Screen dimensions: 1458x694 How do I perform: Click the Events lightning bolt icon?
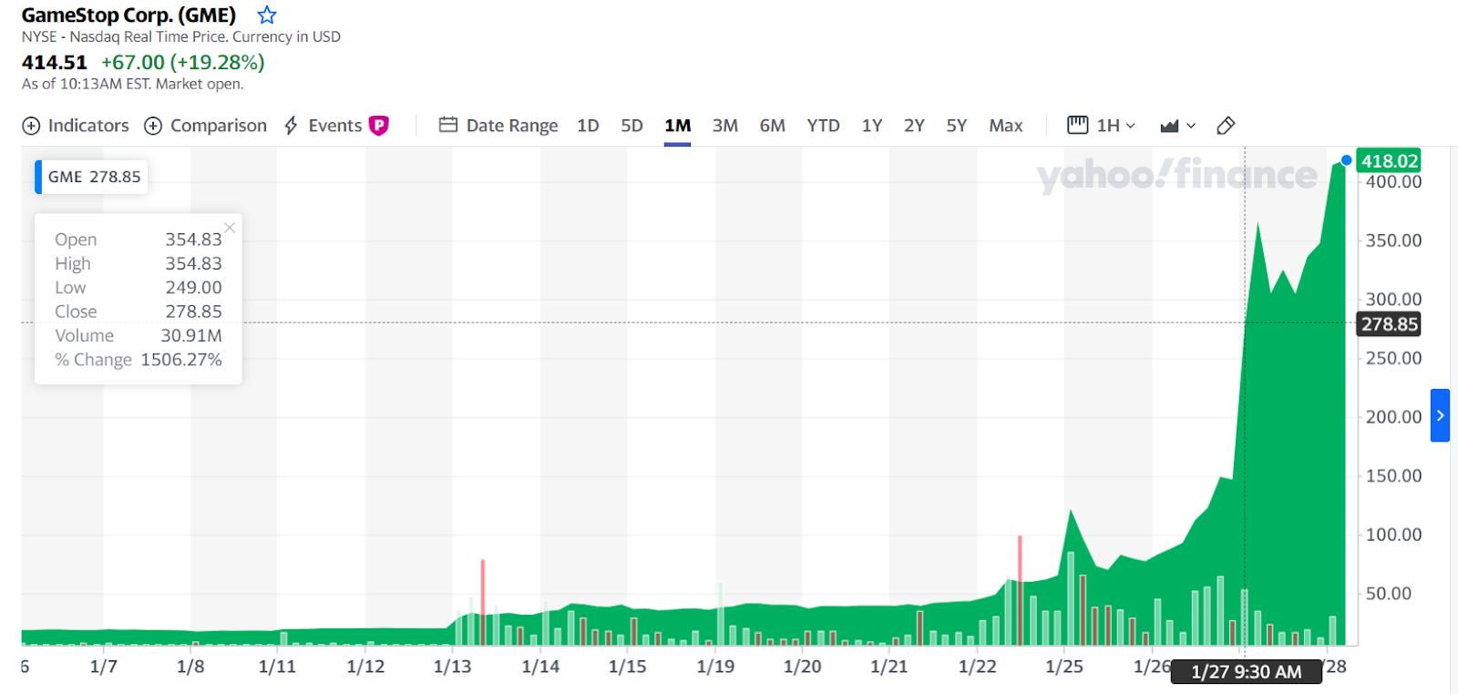coord(292,126)
